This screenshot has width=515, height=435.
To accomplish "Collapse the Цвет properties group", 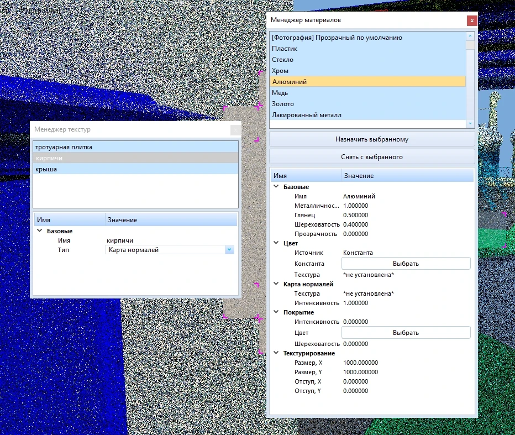I will point(276,243).
